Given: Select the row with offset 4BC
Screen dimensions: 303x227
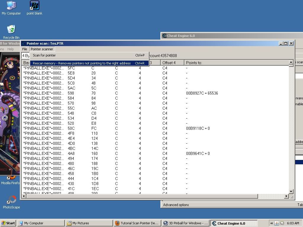Looking at the screenshot, I should coord(156,148).
